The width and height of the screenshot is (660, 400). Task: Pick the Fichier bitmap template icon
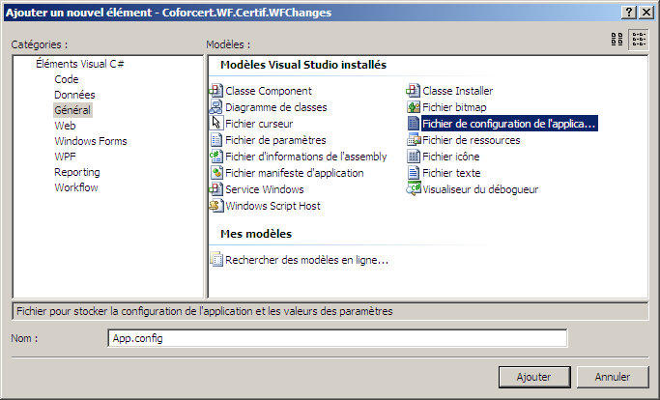point(414,107)
